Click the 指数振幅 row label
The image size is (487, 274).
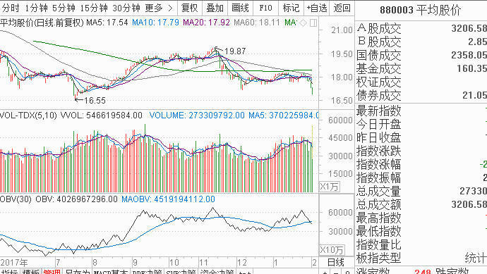pos(379,178)
